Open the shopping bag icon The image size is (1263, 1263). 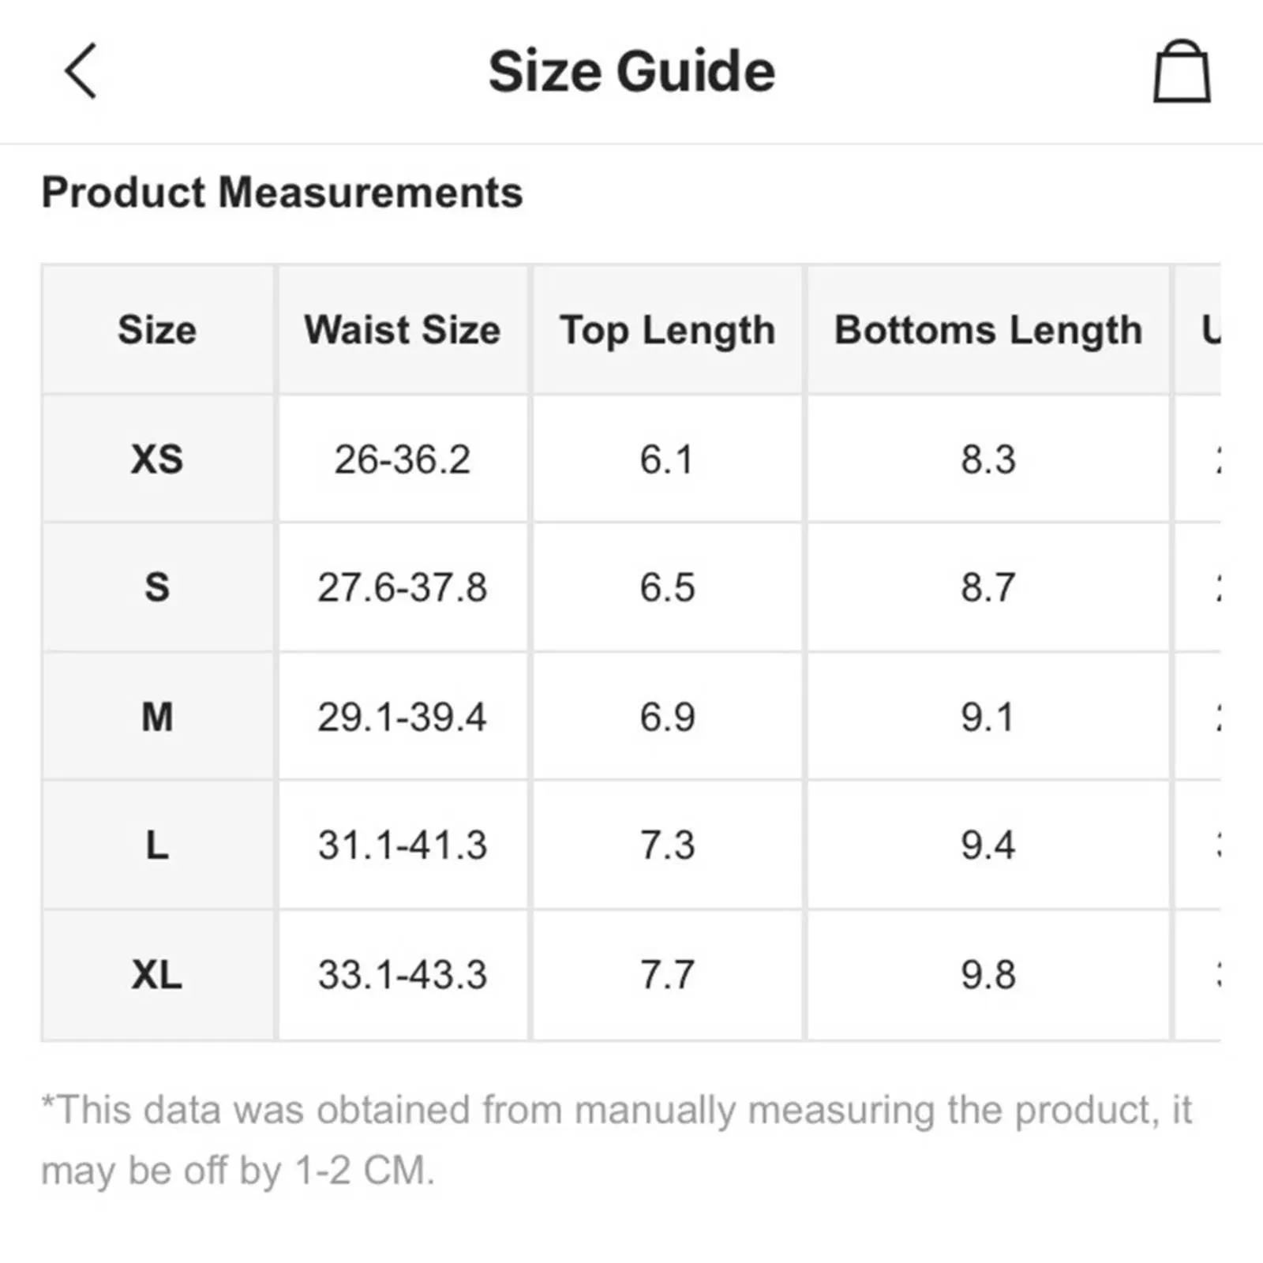pyautogui.click(x=1181, y=72)
